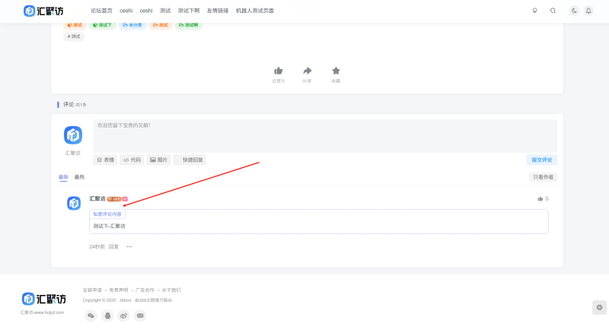Click the share arrow icon
Image resolution: width=609 pixels, height=336 pixels.
click(x=307, y=71)
